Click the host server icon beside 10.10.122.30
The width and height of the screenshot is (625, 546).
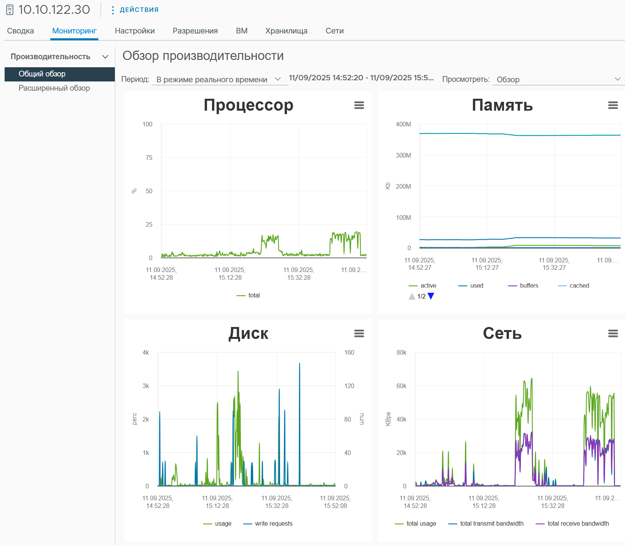pyautogui.click(x=10, y=10)
